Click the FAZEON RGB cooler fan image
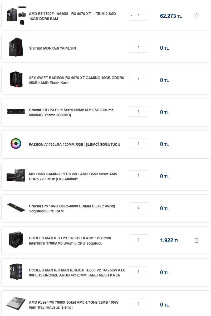The height and width of the screenshot is (316, 211). pos(16,144)
